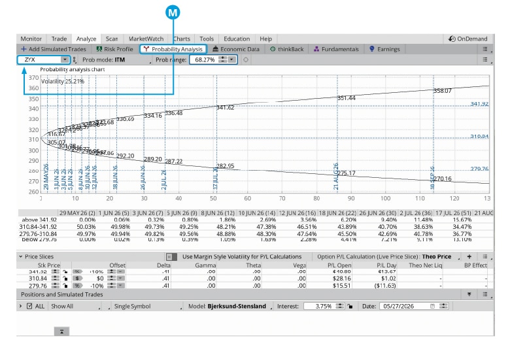Toggle the lock icon in the 310.84 row
The height and width of the screenshot is (340, 510).
click(65, 278)
